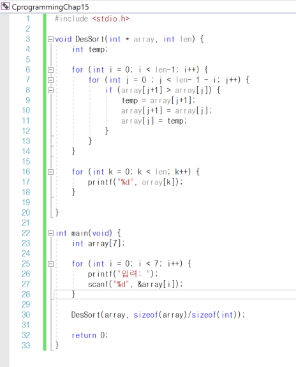The image size is (296, 367).
Task: Click the CprogrammingChap15 project icon
Action: pos(5,6)
